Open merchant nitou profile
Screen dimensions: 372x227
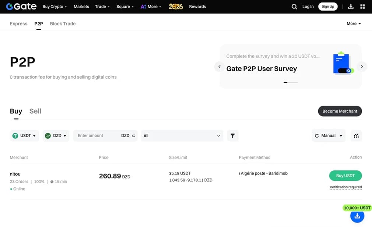(x=15, y=174)
